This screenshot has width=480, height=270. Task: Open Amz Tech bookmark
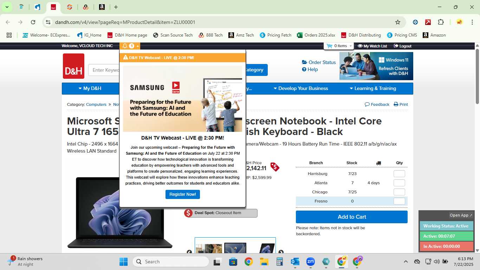241,35
